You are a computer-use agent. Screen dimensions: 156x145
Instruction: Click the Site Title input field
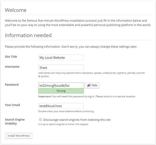click(x=61, y=58)
